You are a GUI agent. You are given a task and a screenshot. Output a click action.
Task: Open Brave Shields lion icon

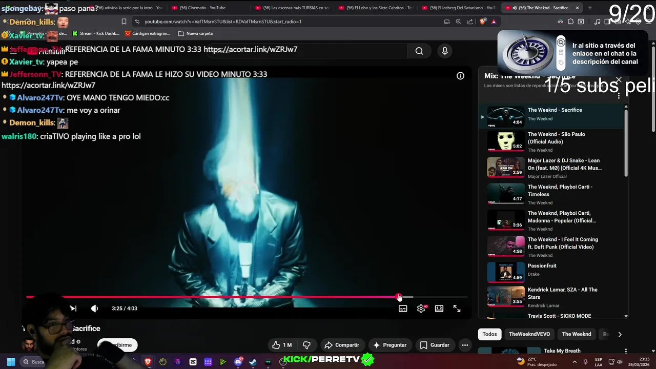click(x=482, y=22)
